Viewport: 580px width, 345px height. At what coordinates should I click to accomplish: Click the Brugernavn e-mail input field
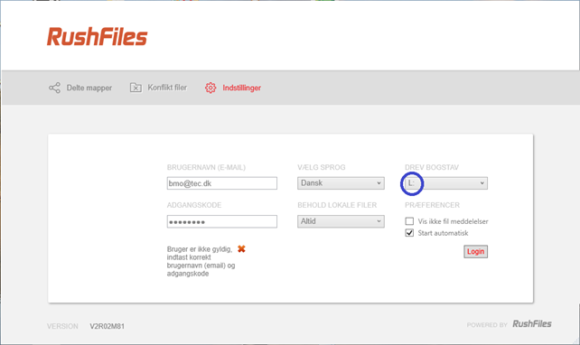pyautogui.click(x=222, y=183)
